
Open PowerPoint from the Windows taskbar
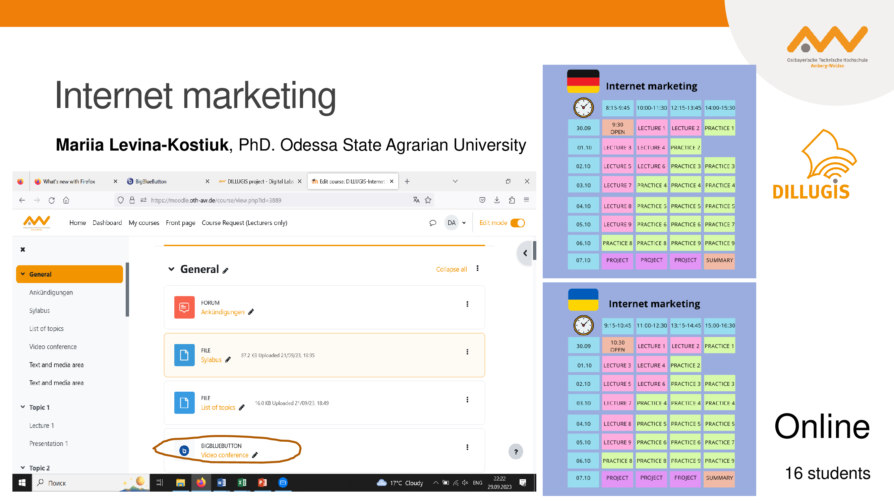pos(262,483)
